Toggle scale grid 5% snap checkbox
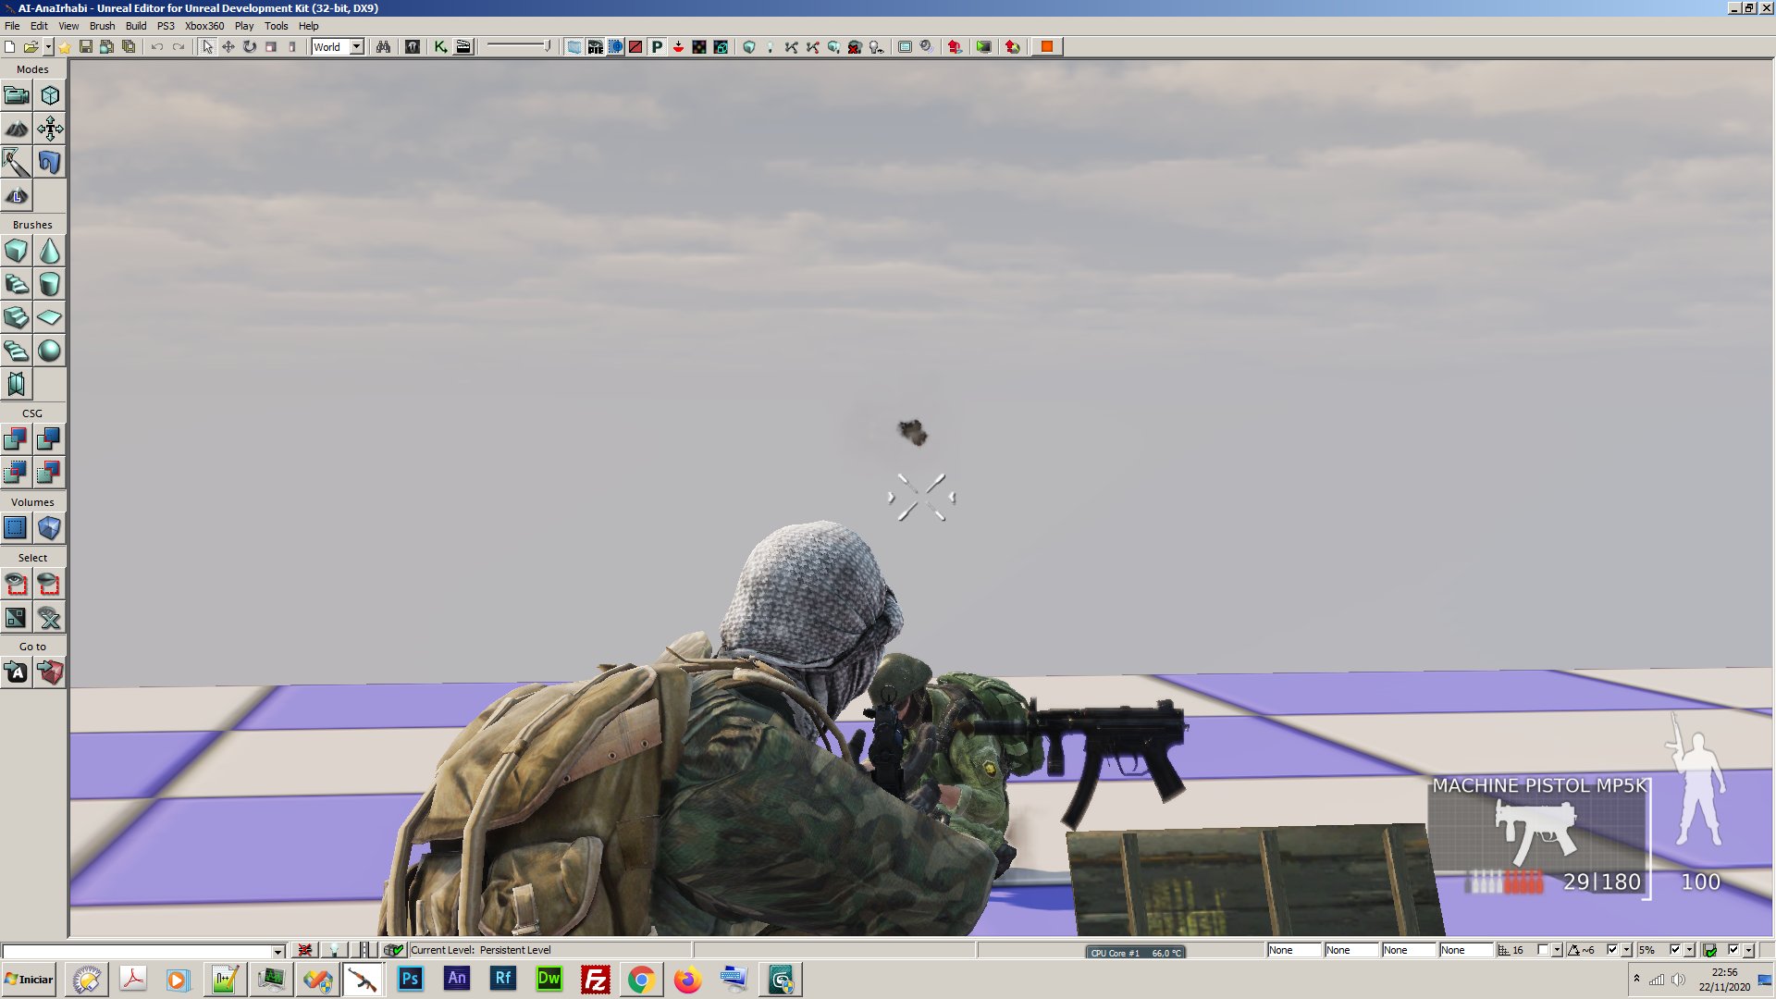 [x=1675, y=950]
